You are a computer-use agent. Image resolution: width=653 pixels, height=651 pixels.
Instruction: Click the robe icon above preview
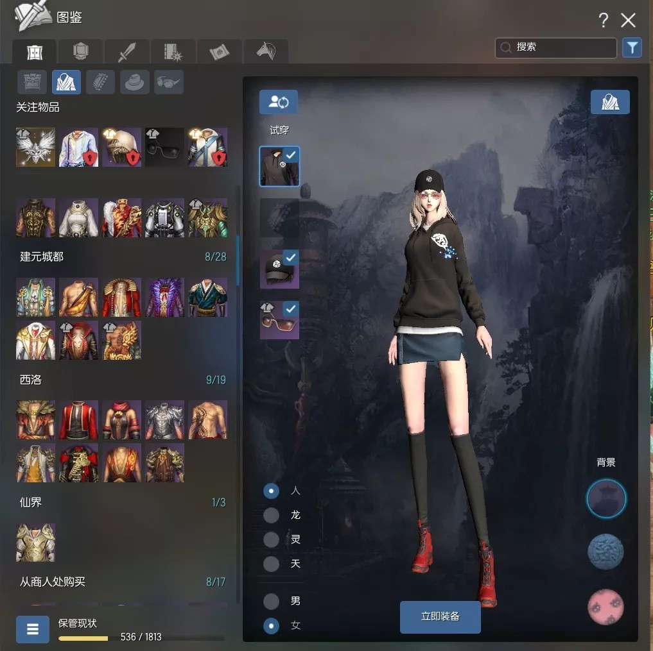pyautogui.click(x=610, y=102)
